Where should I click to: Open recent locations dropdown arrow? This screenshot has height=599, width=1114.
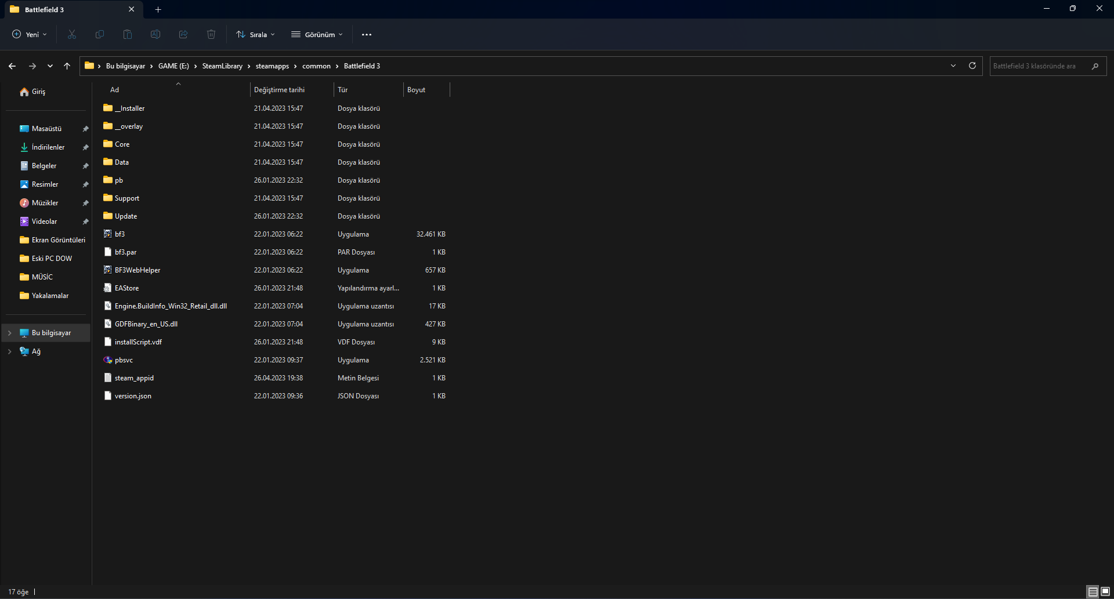50,66
